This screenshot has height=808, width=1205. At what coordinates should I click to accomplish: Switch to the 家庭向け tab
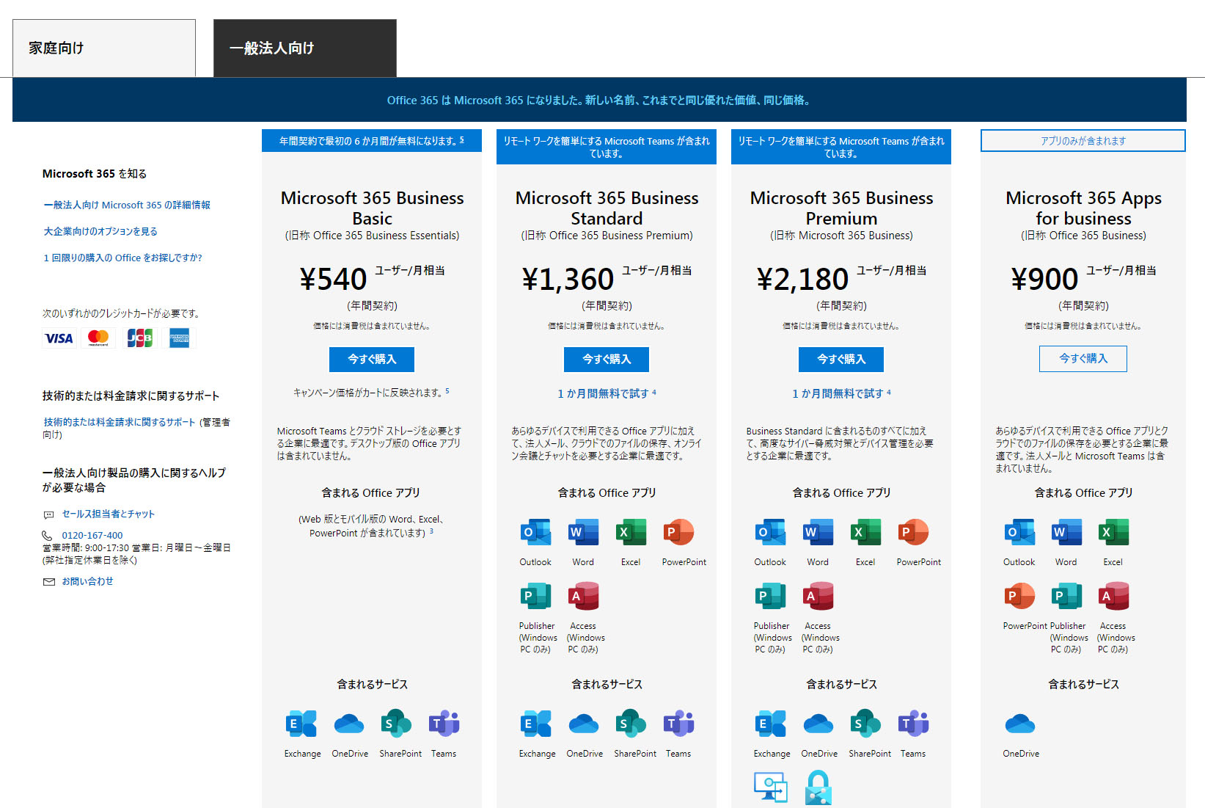point(104,48)
